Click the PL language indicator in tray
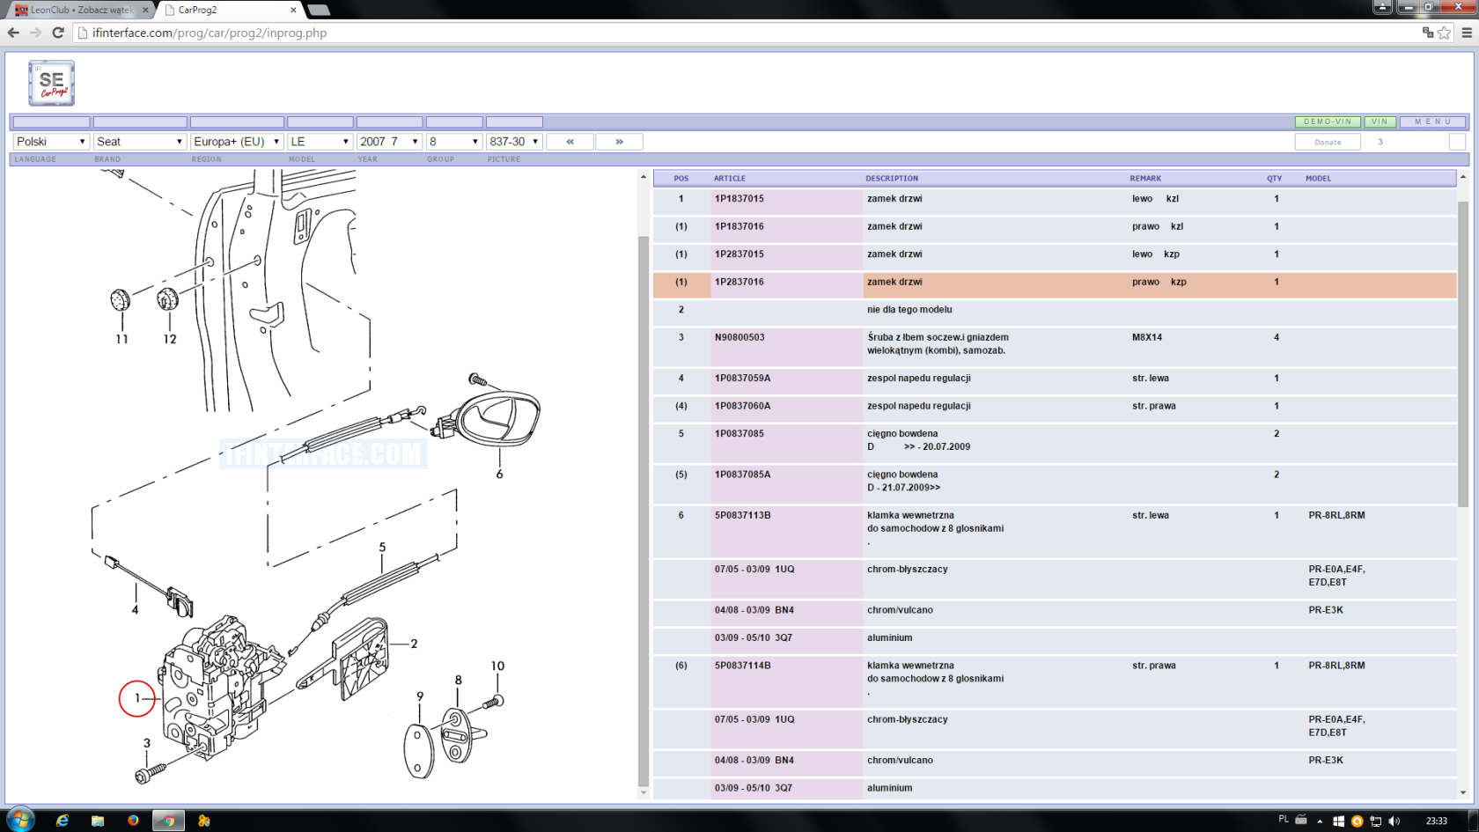1479x832 pixels. [x=1284, y=820]
